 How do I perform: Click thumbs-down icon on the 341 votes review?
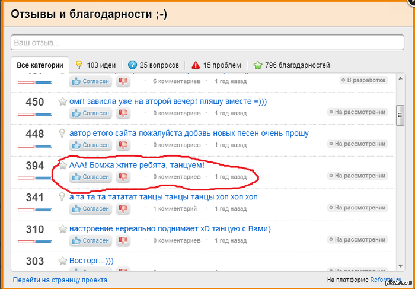pyautogui.click(x=123, y=209)
